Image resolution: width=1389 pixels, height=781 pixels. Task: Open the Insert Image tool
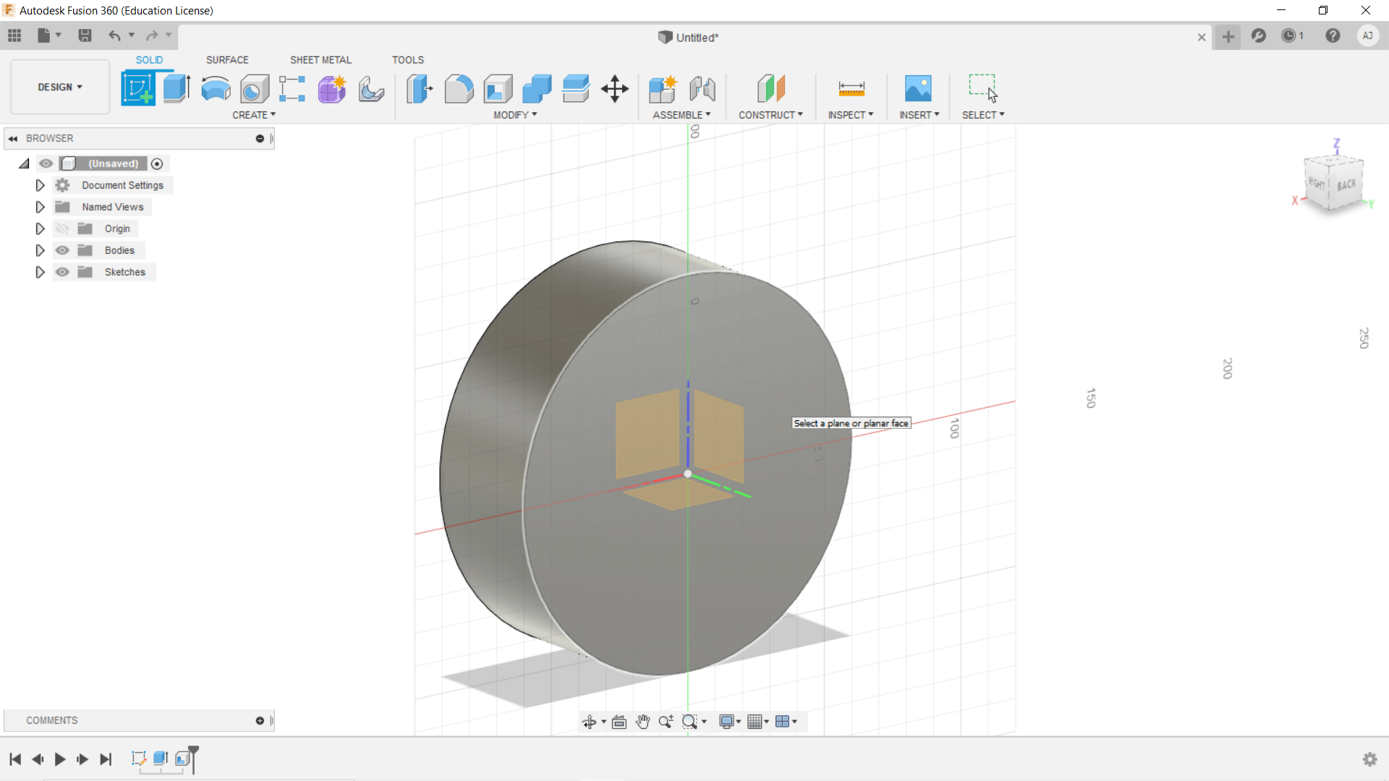coord(918,89)
